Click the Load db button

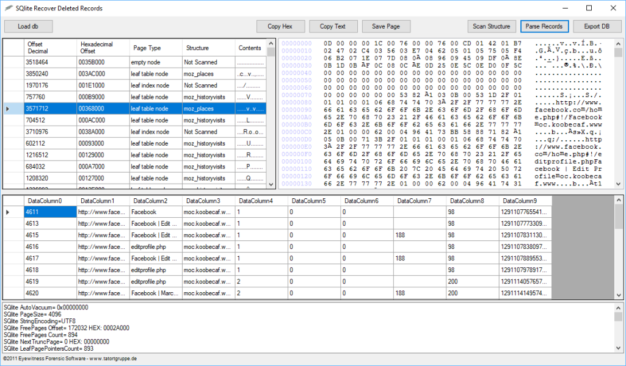(x=28, y=26)
